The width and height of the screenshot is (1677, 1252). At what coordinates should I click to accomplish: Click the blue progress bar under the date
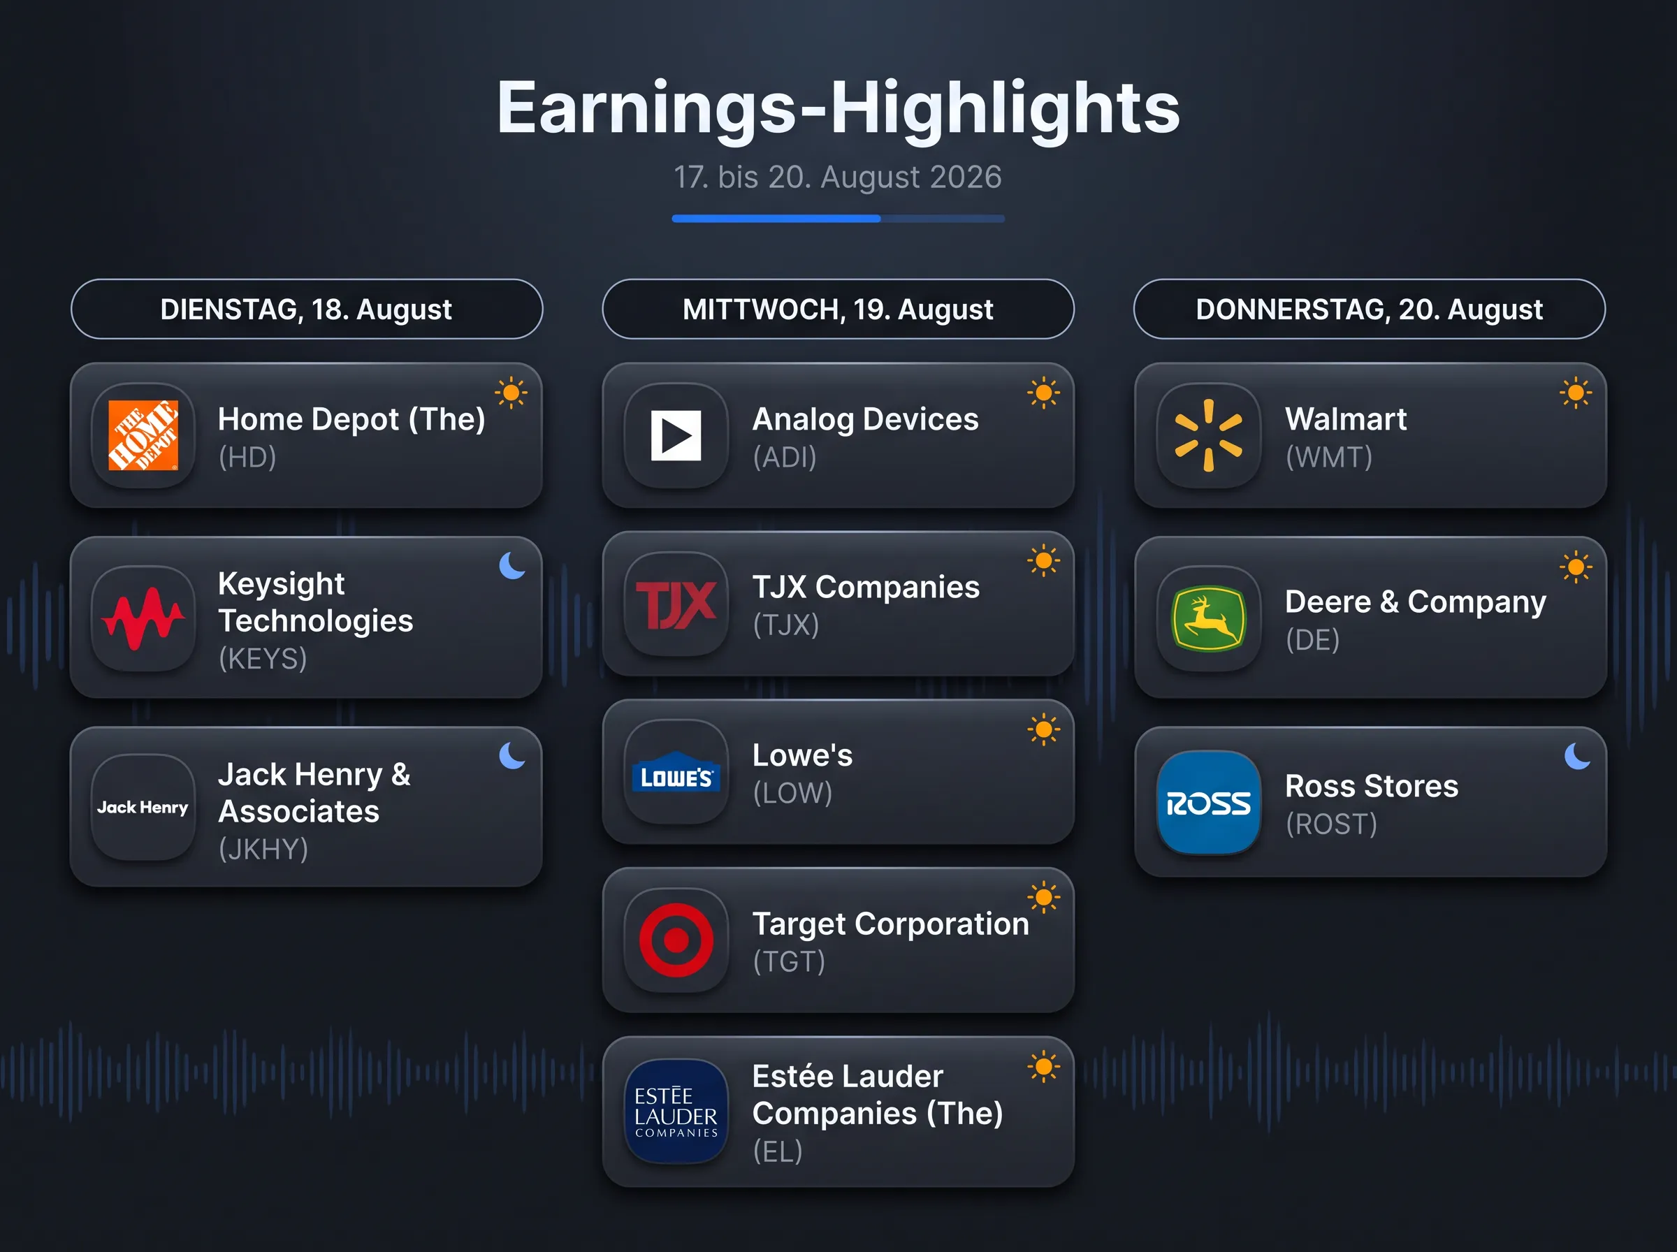(x=838, y=218)
